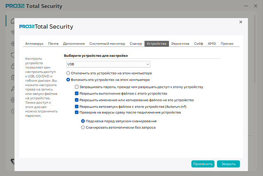Open the gear icon in main window sidebar

click(x=13, y=100)
